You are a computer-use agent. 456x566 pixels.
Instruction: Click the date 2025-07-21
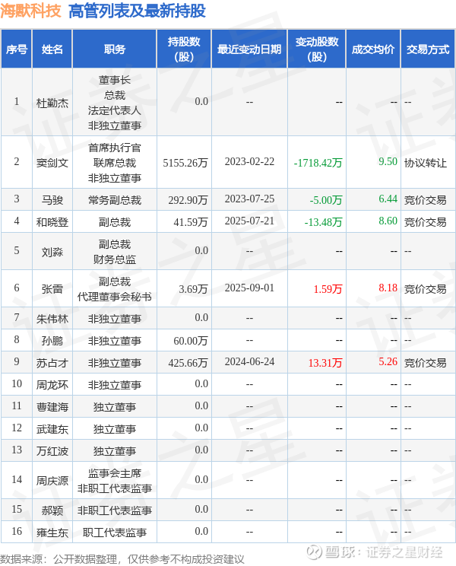249,221
